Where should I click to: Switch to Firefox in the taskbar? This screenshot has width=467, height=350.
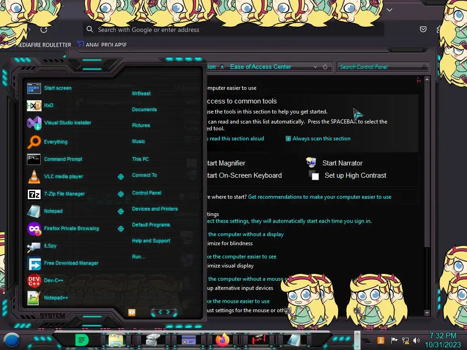point(223,340)
